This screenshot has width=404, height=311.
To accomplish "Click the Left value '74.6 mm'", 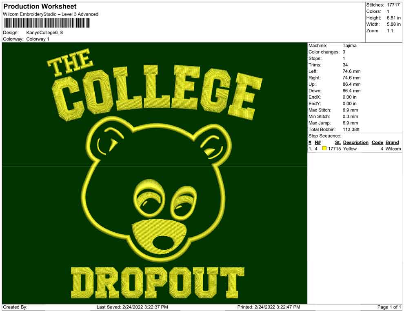I will pyautogui.click(x=351, y=71).
